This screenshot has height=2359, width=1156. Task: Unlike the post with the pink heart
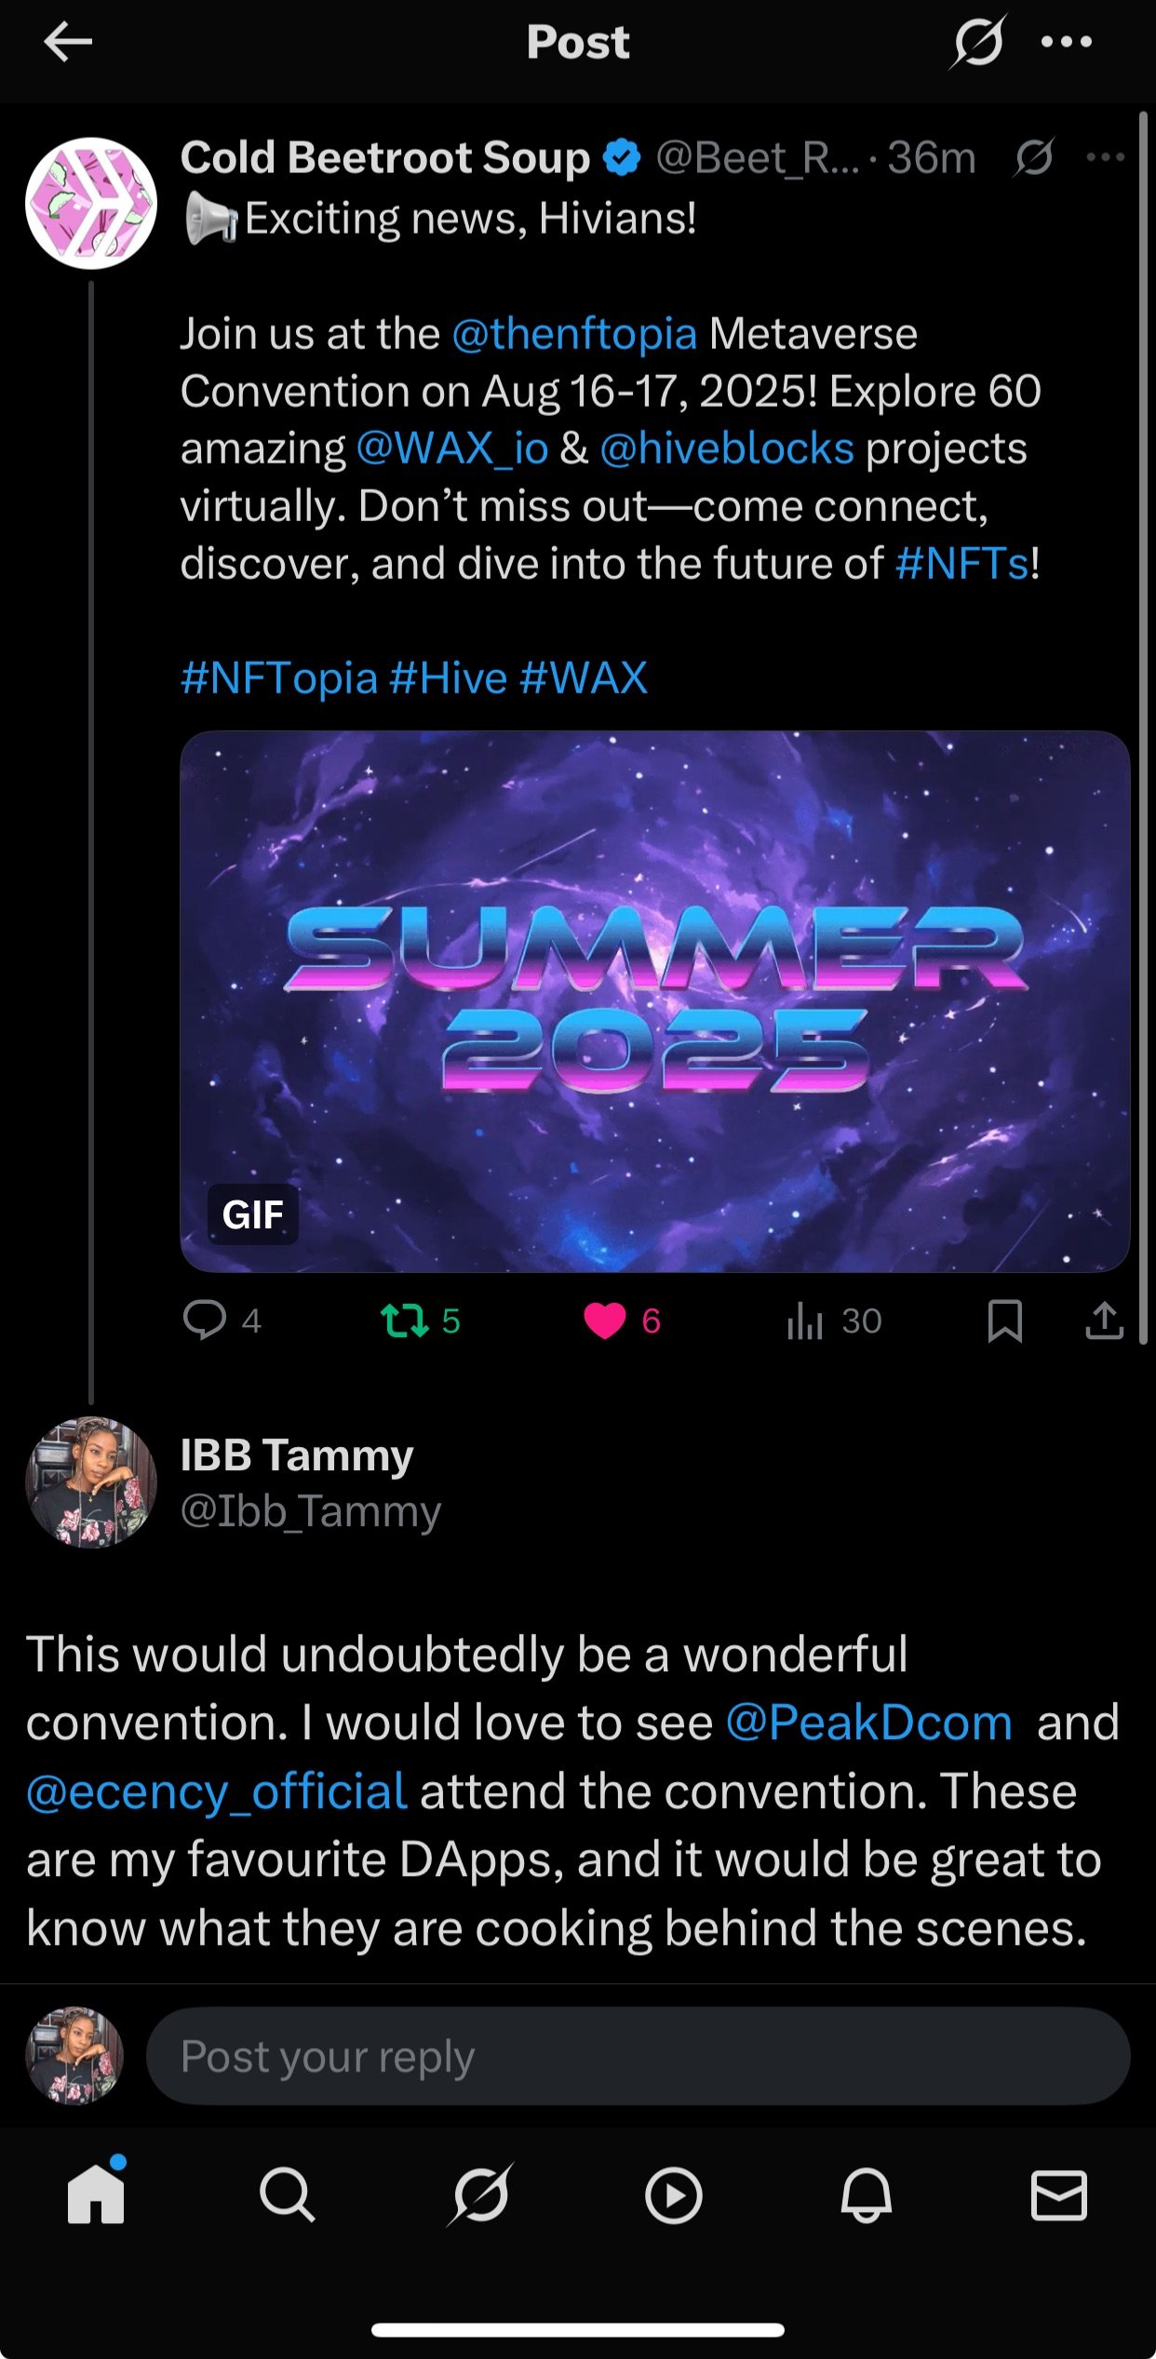pyautogui.click(x=605, y=1320)
